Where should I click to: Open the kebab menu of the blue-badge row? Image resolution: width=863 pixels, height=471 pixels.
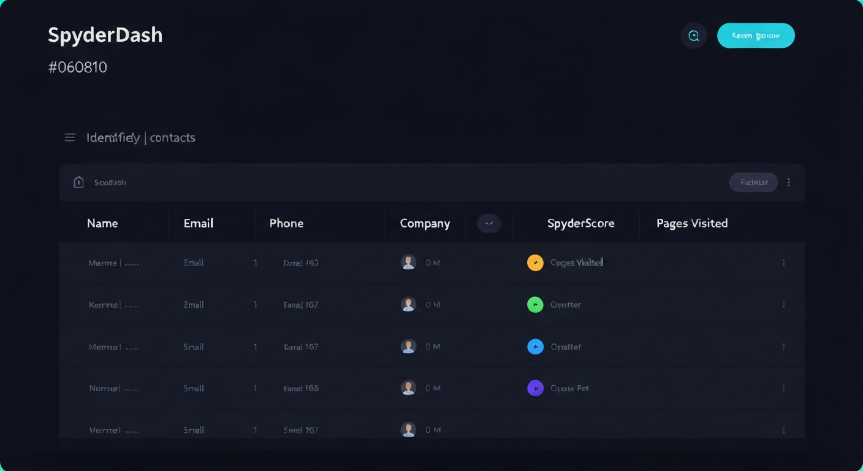tap(783, 347)
